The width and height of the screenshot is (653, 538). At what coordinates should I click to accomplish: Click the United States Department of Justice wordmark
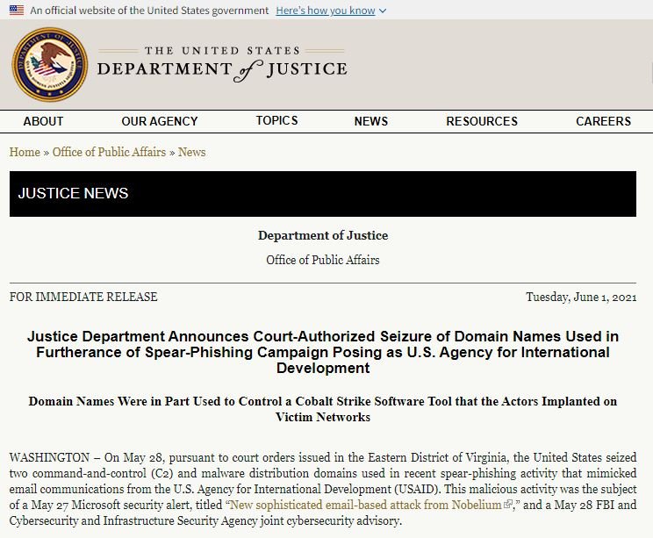click(221, 65)
